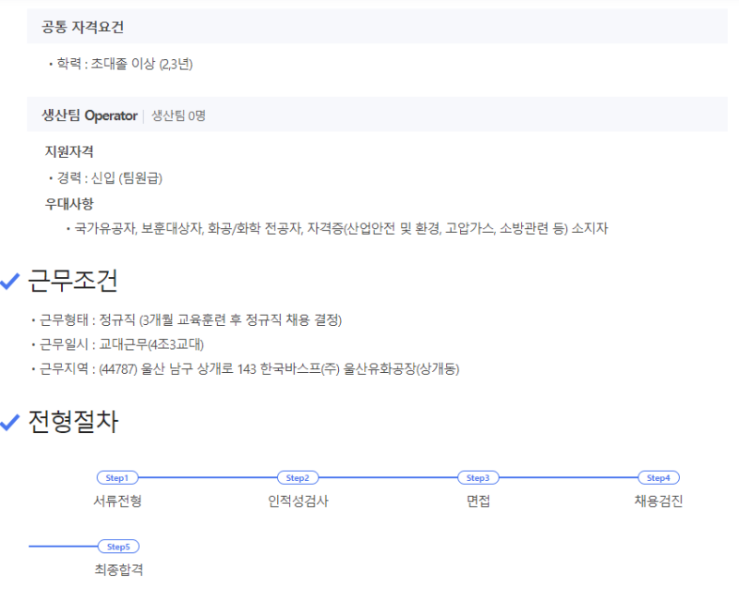Click the 면접 step label
The image size is (739, 589).
point(478,501)
